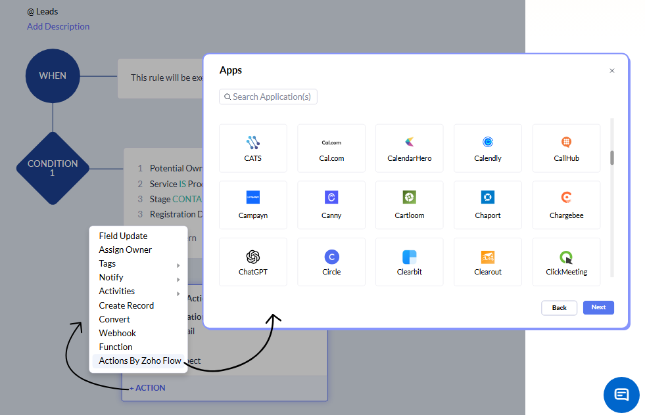This screenshot has height=415, width=645.
Task: Pick the Cartloom app
Action: pyautogui.click(x=410, y=205)
